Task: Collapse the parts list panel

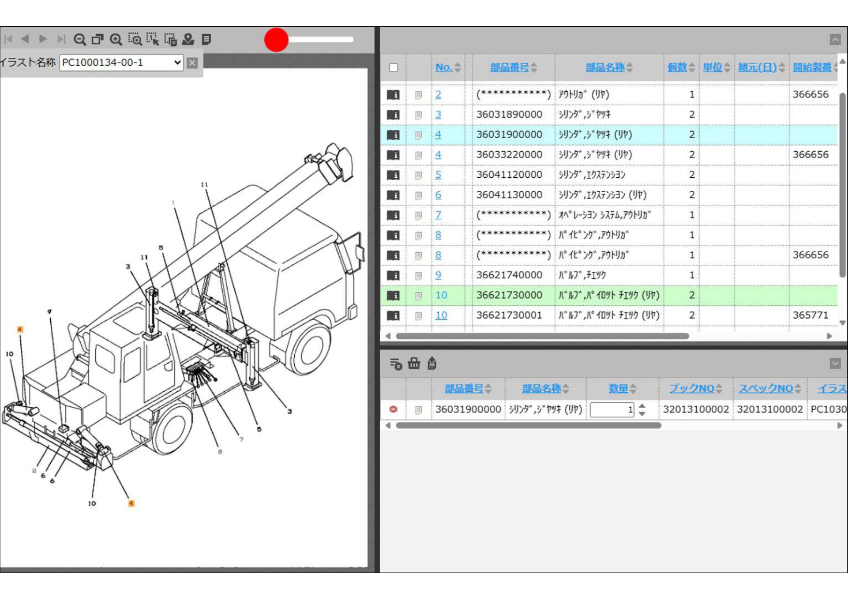Action: click(835, 40)
